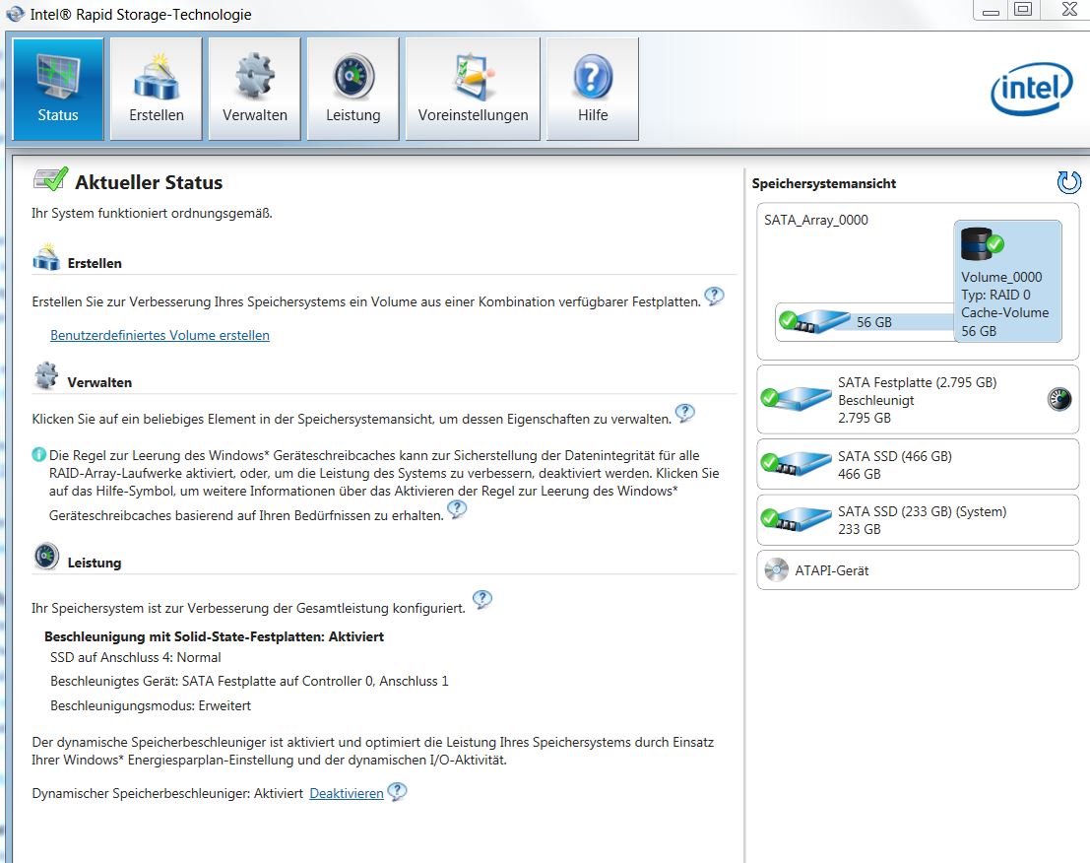The height and width of the screenshot is (863, 1090).
Task: Select the SATA Festplatte 2.795 GB drive
Action: point(918,400)
